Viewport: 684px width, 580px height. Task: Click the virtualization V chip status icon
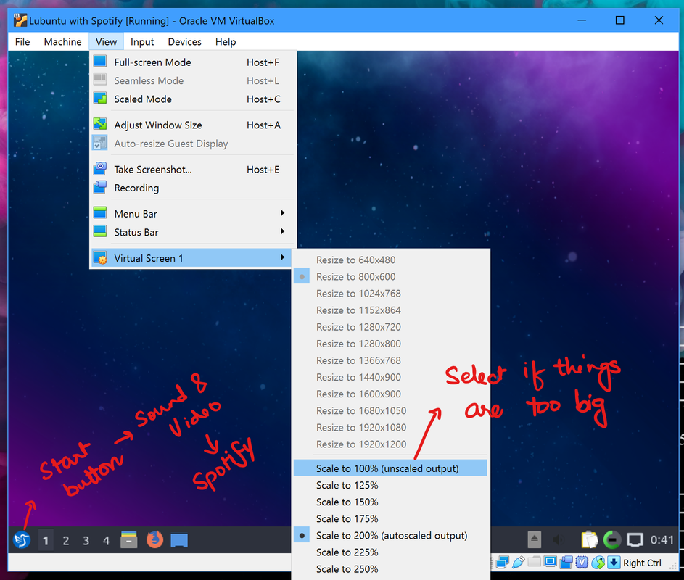click(582, 563)
